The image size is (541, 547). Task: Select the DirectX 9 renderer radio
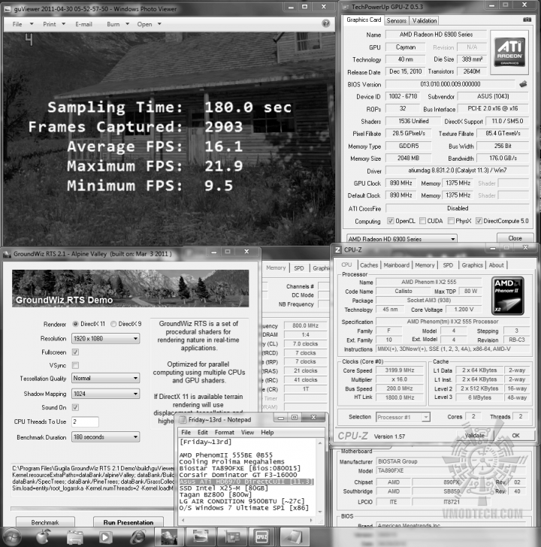tap(113, 324)
